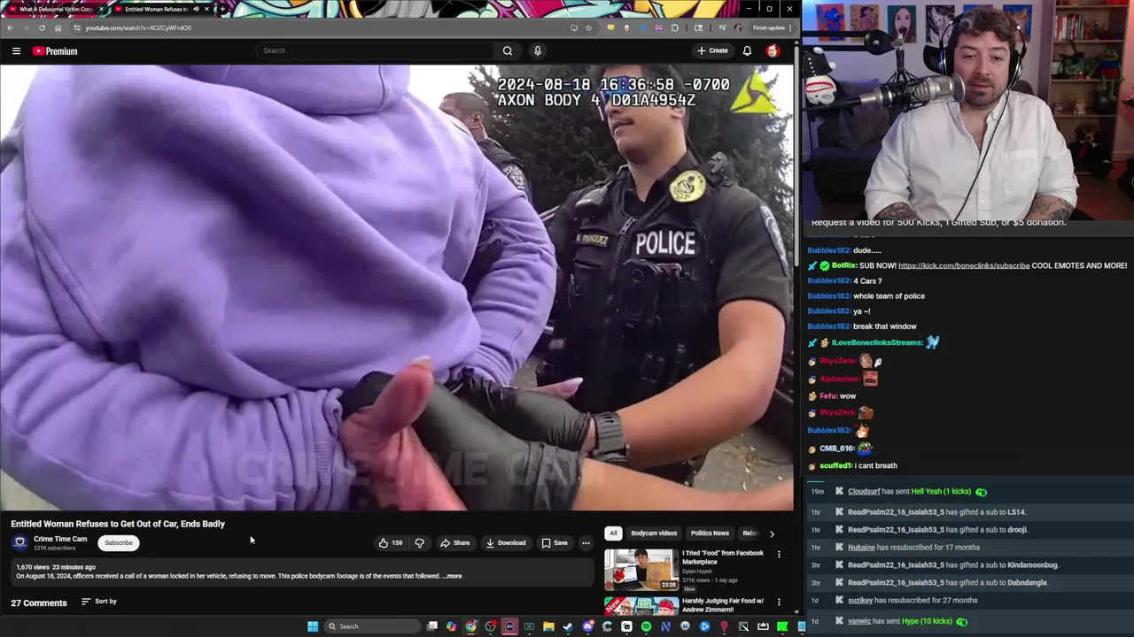
Task: Open the comments 'Sort by' dropdown
Action: [x=99, y=602]
